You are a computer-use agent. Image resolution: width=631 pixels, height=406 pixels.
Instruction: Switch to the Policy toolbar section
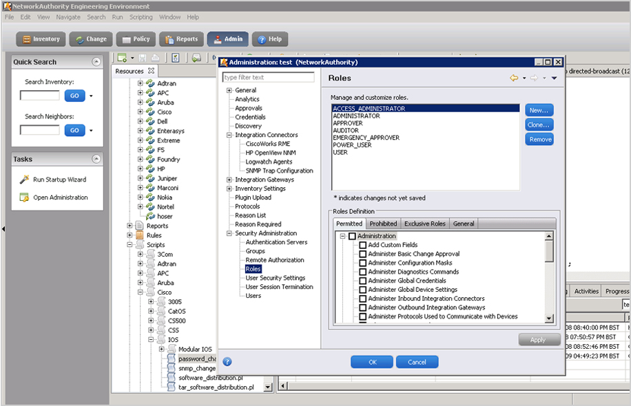(x=136, y=39)
